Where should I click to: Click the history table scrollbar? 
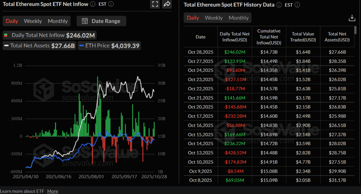355,30
